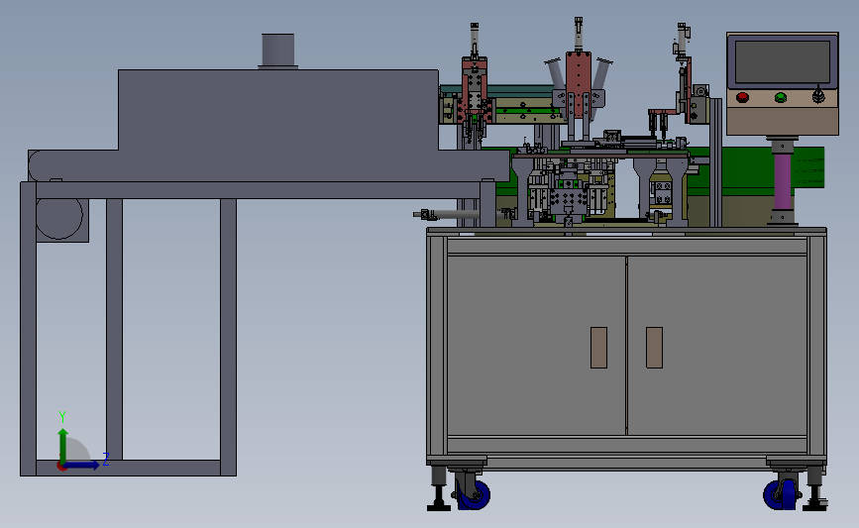Select the purple support column under the HMI
This screenshot has height=528, width=859.
coord(783,180)
